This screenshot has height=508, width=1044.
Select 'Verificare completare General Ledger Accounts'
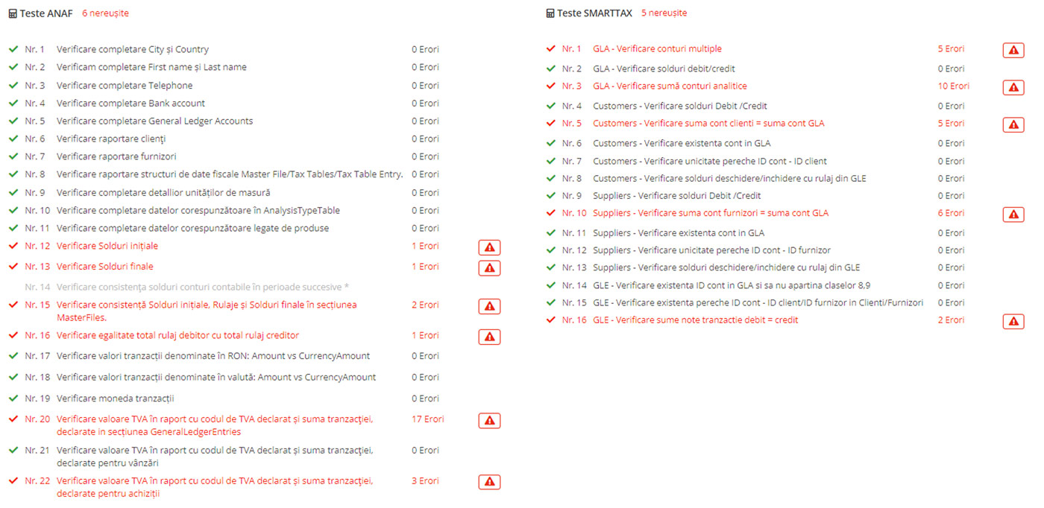tap(154, 121)
